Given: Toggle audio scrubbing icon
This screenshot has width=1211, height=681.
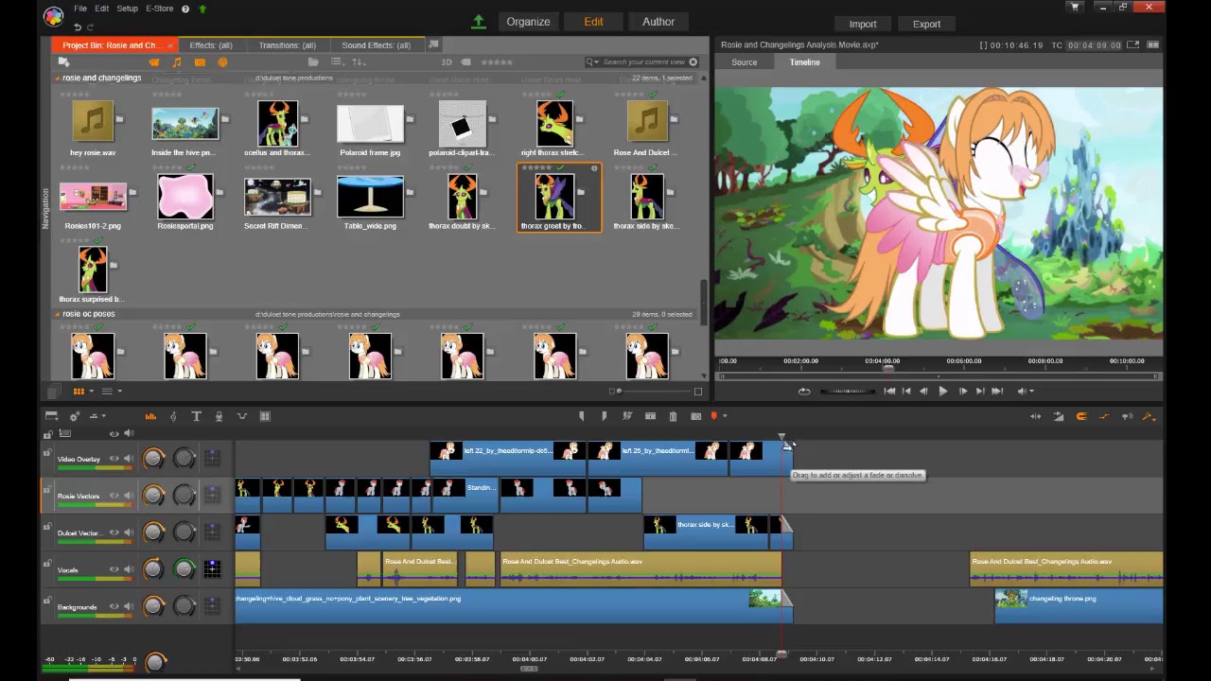Looking at the screenshot, I should (1127, 416).
